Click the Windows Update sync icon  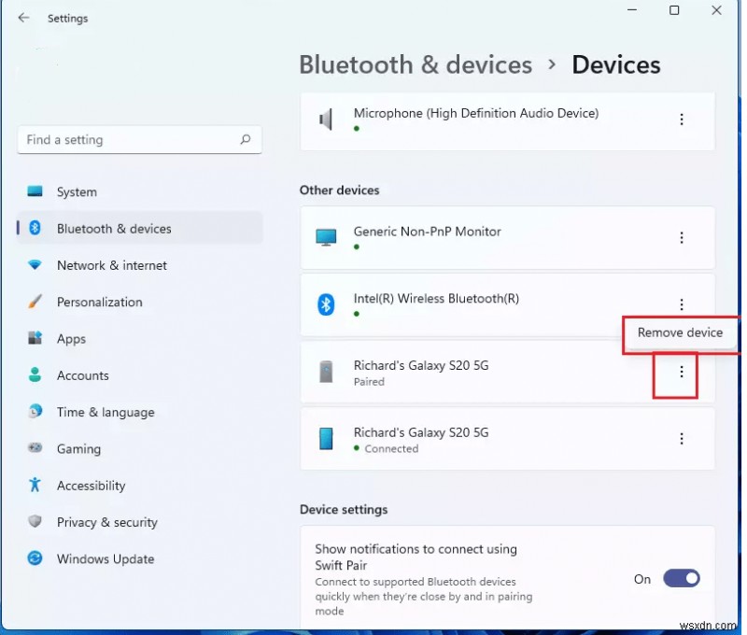click(35, 557)
